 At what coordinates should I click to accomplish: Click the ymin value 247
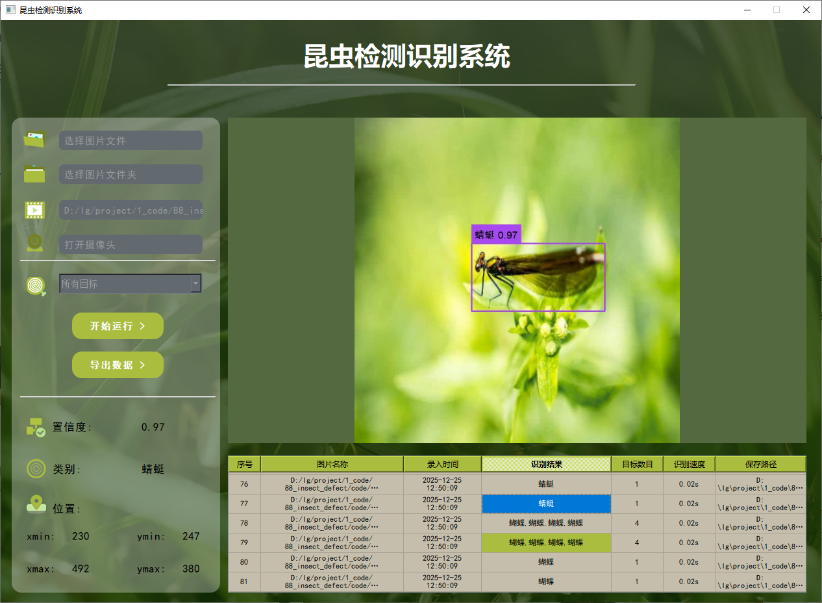click(191, 536)
